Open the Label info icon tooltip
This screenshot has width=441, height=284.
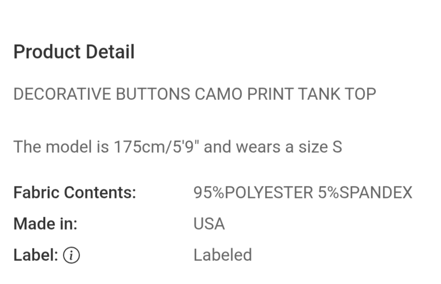point(71,255)
